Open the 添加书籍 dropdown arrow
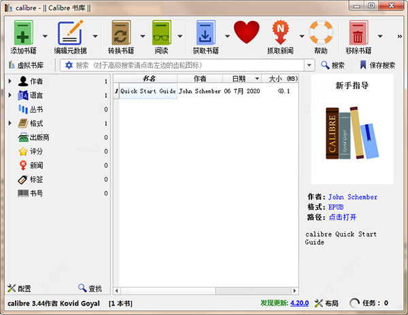Image resolution: width=408 pixels, height=315 pixels. (45, 36)
